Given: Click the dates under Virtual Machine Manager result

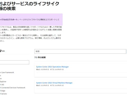Looking at the screenshot, I should (50, 86).
